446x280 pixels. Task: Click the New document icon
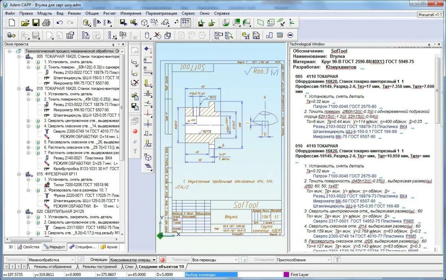[12, 23]
